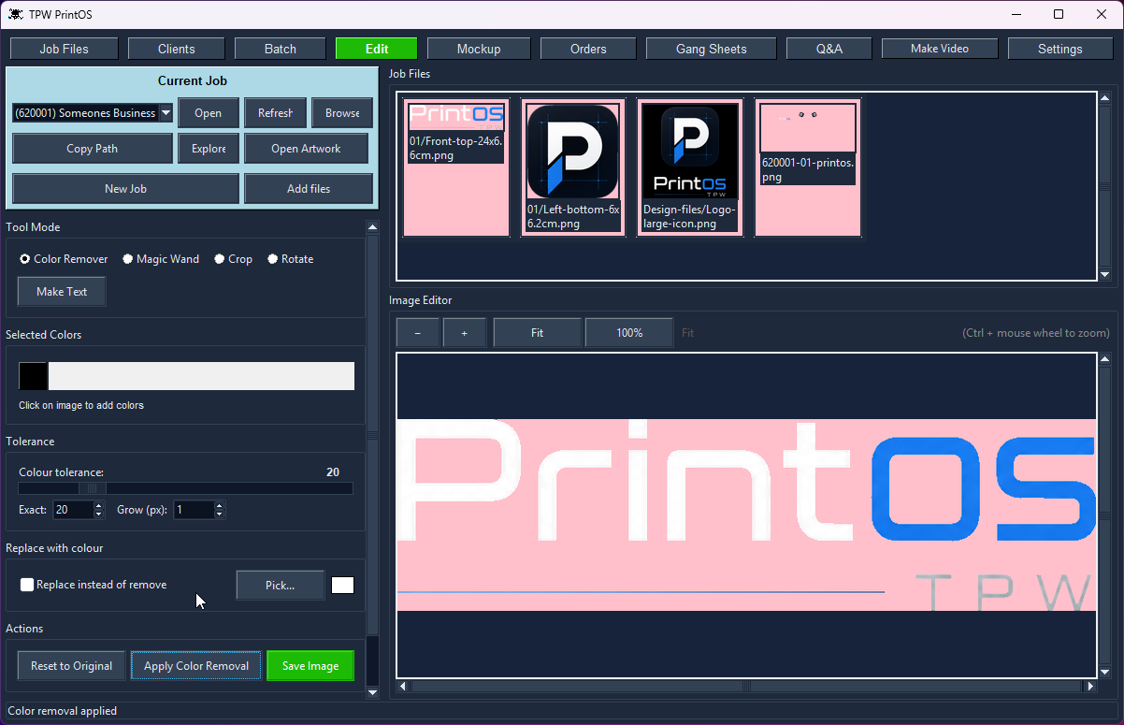Decrease the Grow px value
This screenshot has width=1124, height=725.
219,514
